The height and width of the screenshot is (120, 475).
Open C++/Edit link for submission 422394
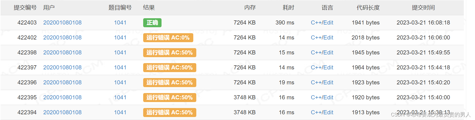(x=322, y=112)
